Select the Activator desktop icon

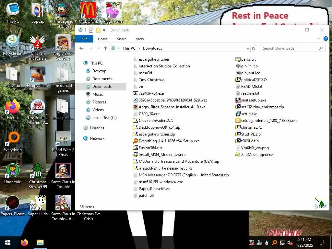tap(13, 77)
